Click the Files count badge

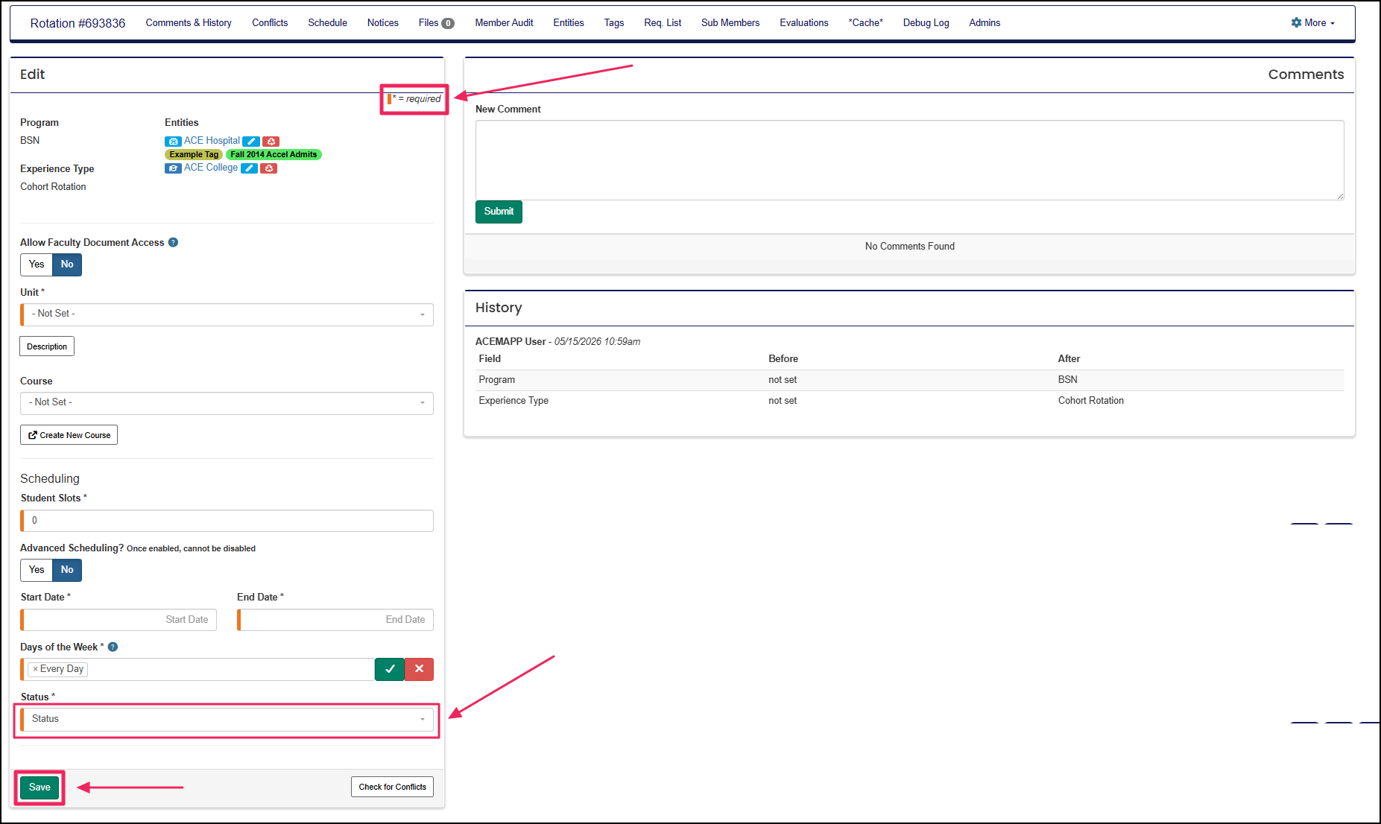point(448,23)
